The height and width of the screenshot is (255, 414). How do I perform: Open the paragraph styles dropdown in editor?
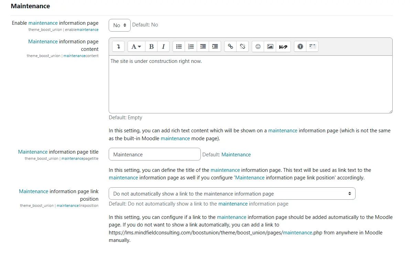(x=137, y=46)
